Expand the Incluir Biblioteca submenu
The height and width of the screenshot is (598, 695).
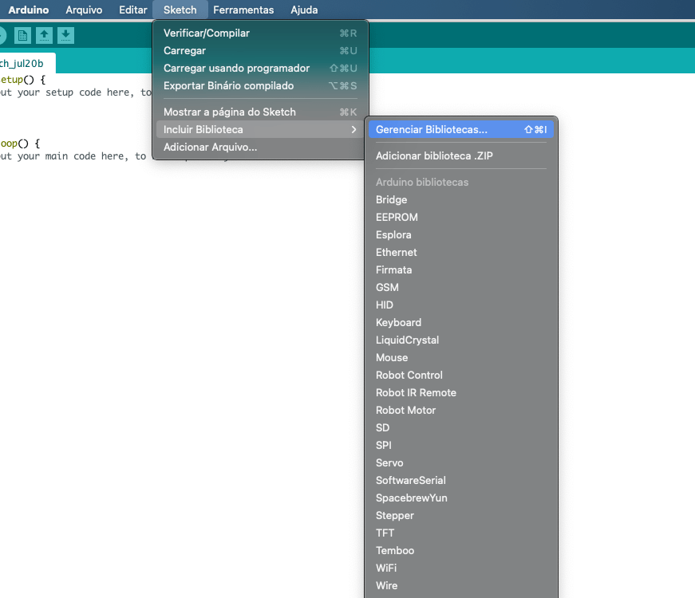(260, 129)
